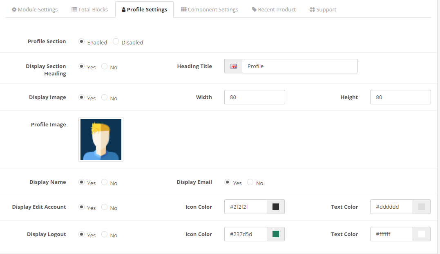Select Yes for Display Image
The width and height of the screenshot is (440, 254).
coord(81,97)
